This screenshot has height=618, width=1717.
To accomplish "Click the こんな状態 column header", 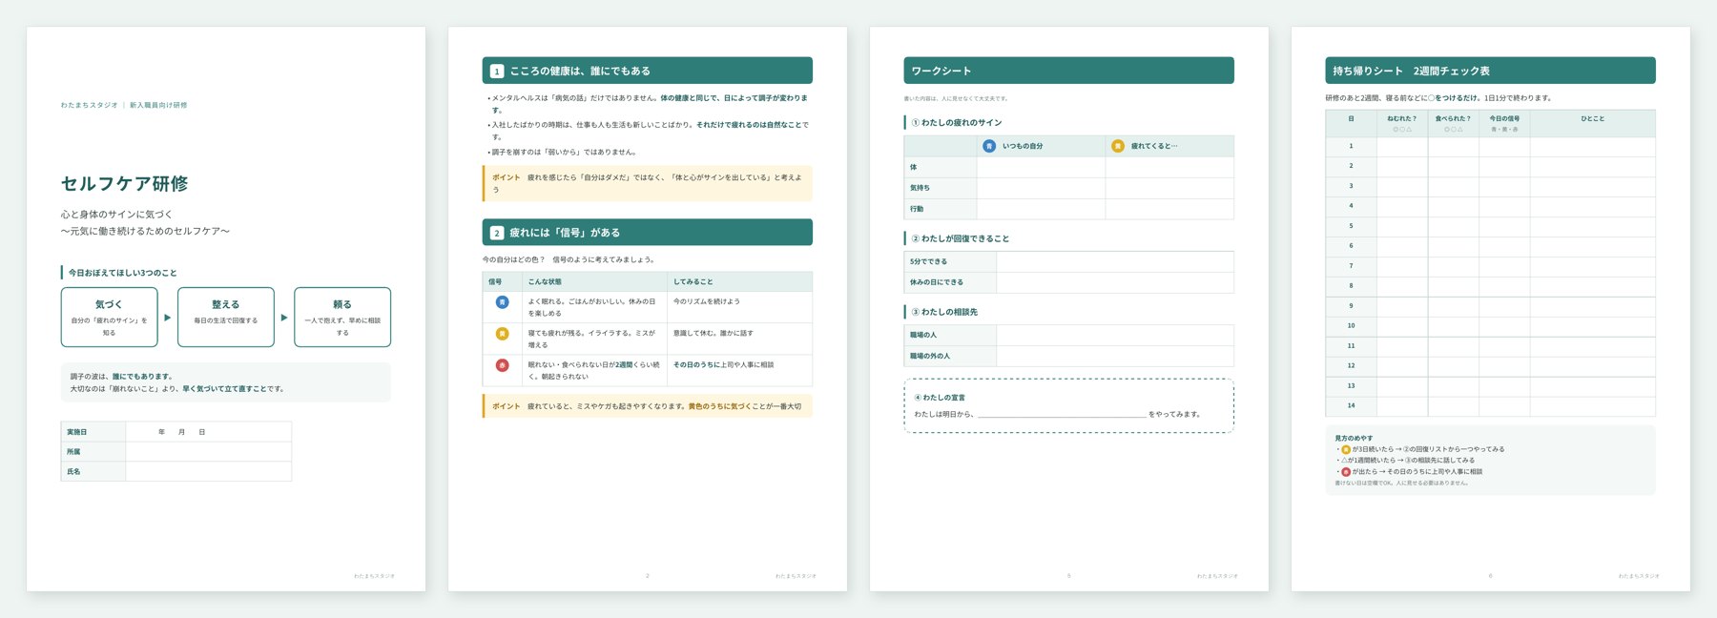I will [594, 281].
